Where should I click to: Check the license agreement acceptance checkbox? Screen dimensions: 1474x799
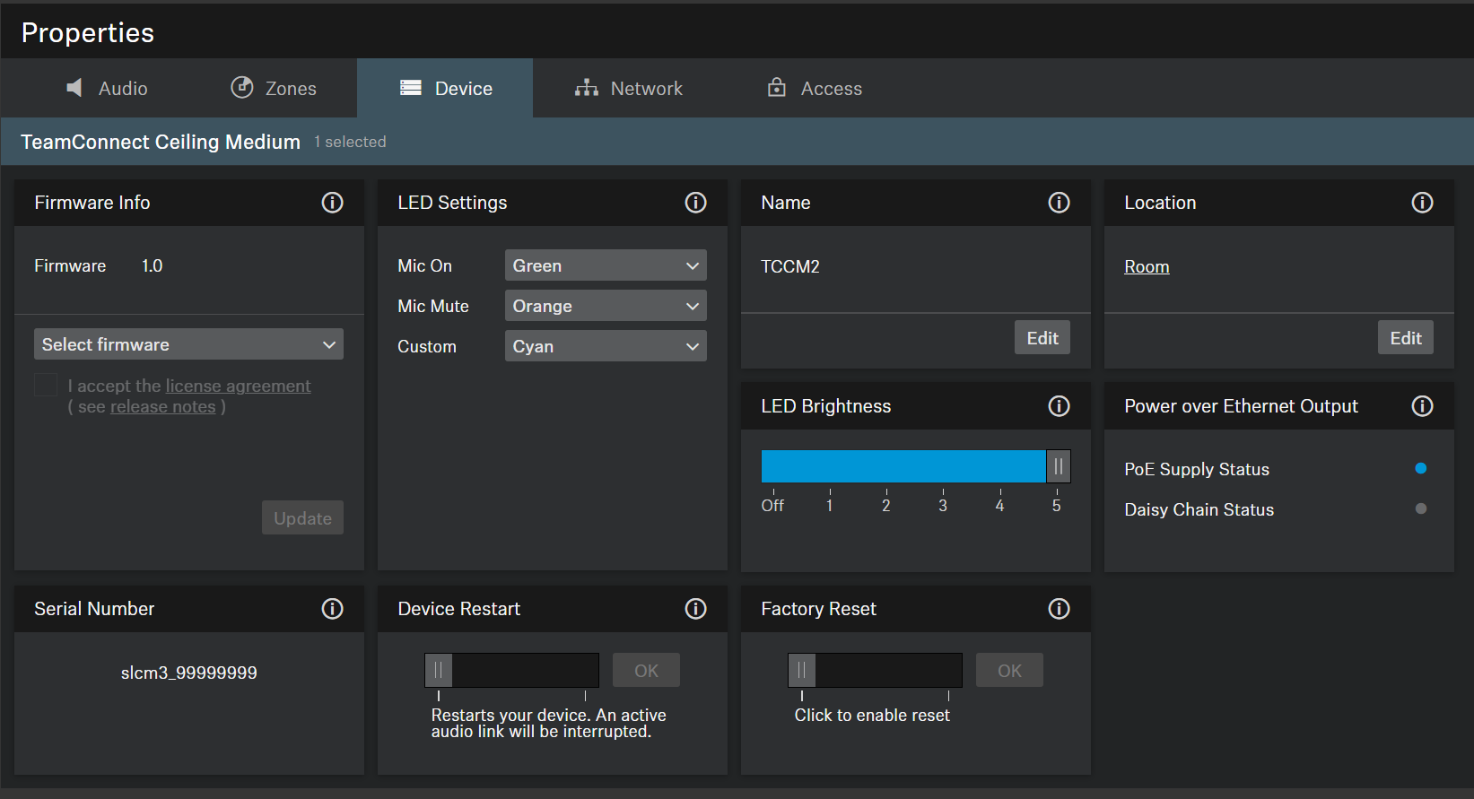(46, 386)
